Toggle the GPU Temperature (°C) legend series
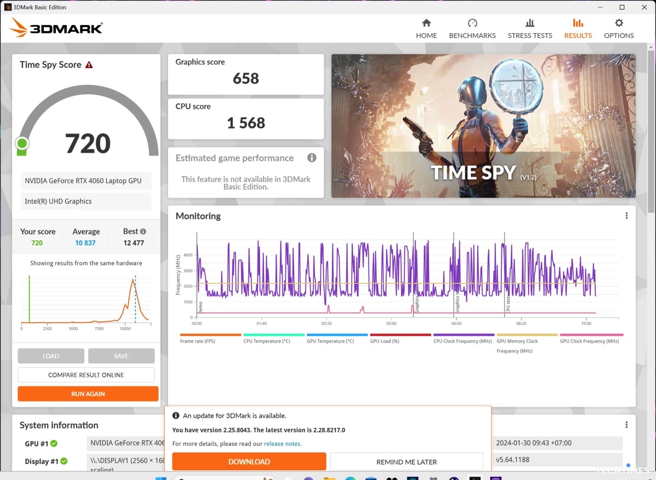This screenshot has height=480, width=656. pos(337,338)
